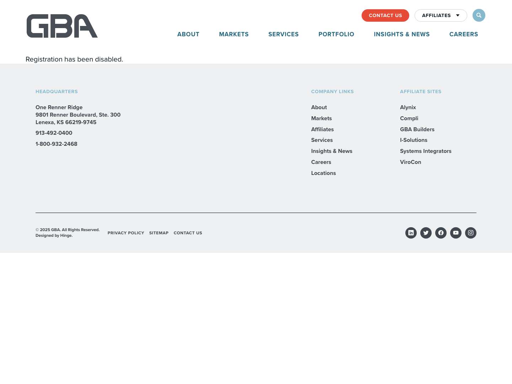Open the GBA Builders affiliate link
Image resolution: width=512 pixels, height=384 pixels.
(417, 129)
